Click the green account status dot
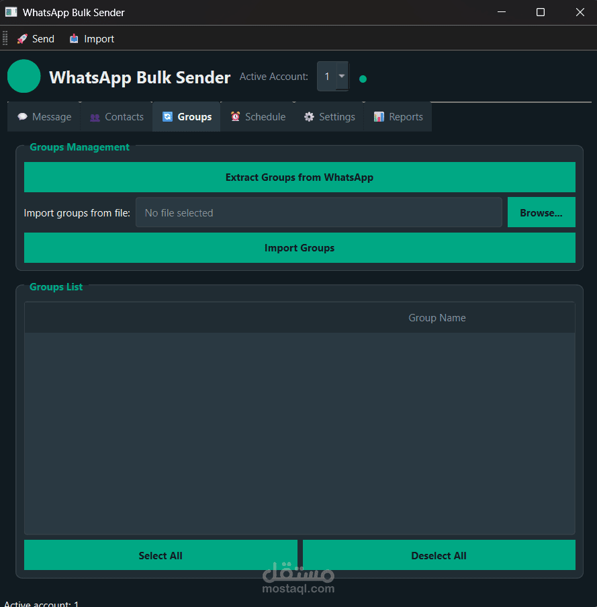Viewport: 597px width, 607px height. tap(363, 79)
